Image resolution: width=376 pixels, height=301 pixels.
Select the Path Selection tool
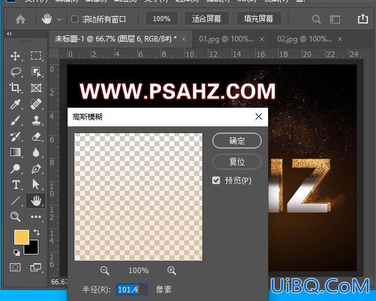click(36, 185)
